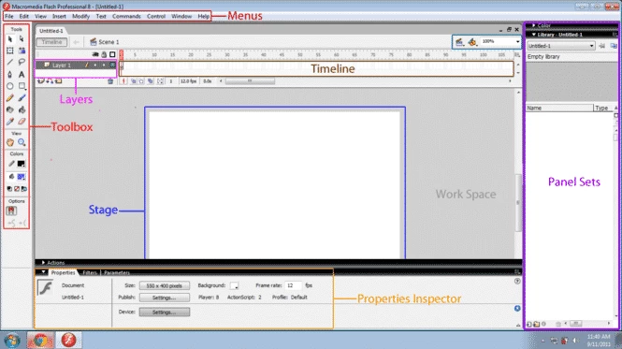Open the Fill color swatch
The image size is (622, 349).
(21, 176)
